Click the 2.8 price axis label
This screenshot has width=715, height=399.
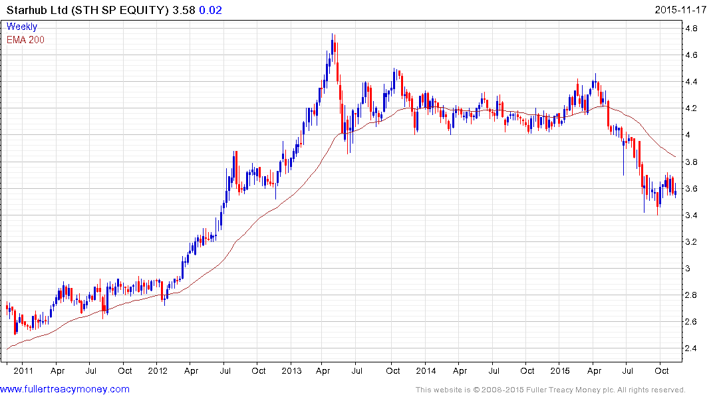pyautogui.click(x=691, y=295)
